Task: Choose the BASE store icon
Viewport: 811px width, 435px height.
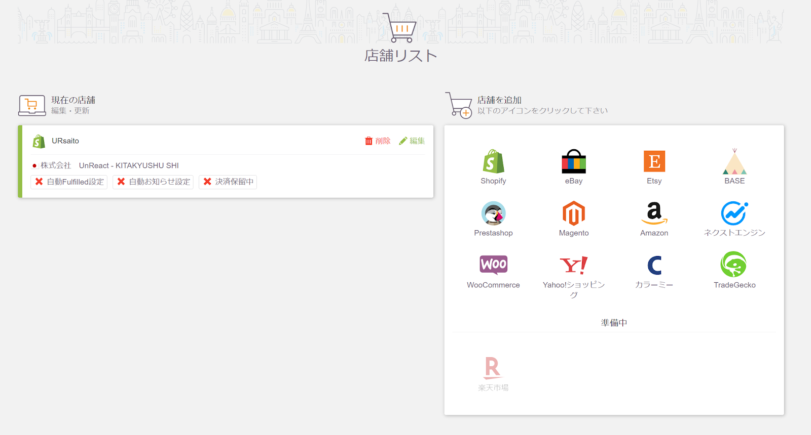Action: [x=734, y=162]
